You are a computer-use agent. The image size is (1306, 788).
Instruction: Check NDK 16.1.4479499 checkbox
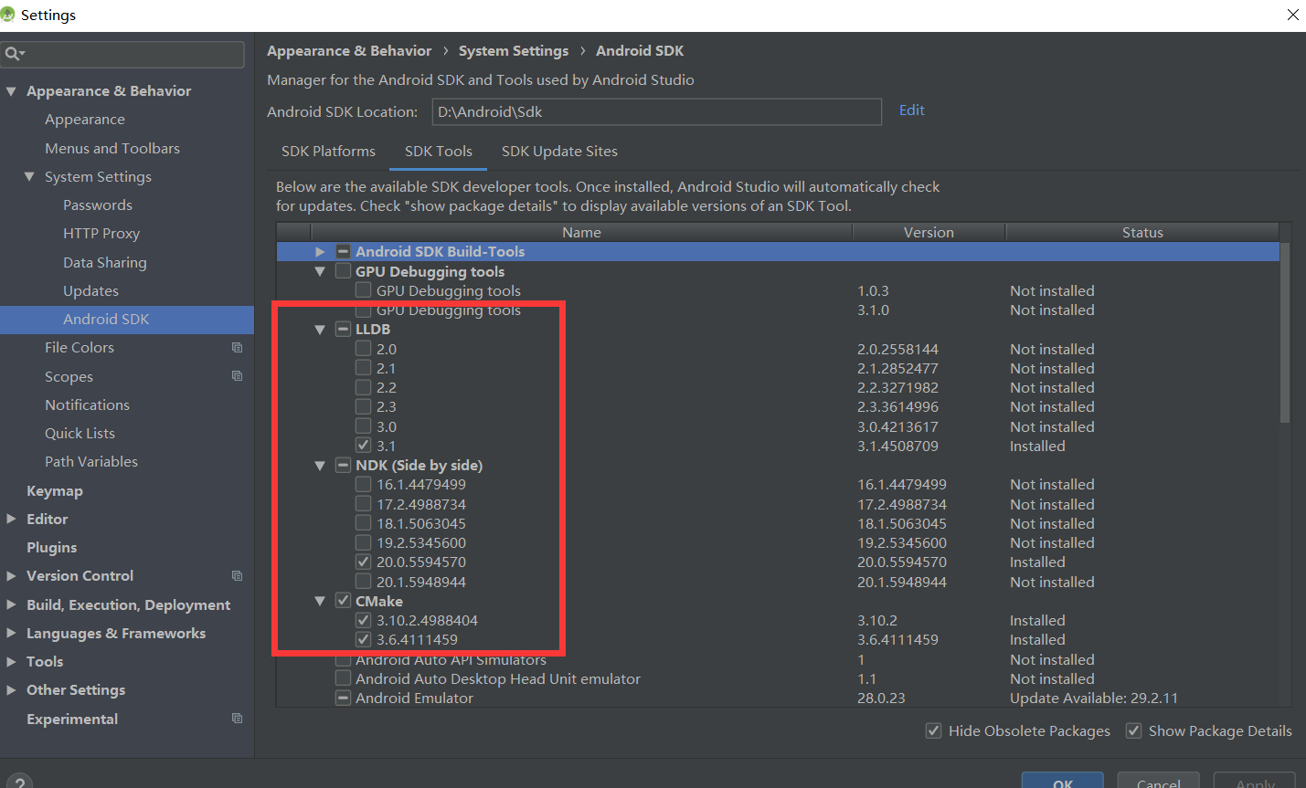(x=364, y=484)
